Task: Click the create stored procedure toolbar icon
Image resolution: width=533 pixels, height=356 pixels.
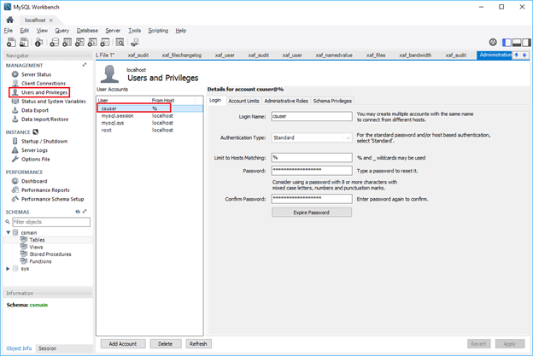Action: pyautogui.click(x=92, y=43)
